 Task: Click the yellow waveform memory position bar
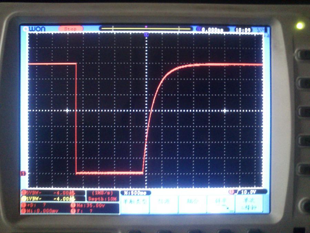point(145,29)
